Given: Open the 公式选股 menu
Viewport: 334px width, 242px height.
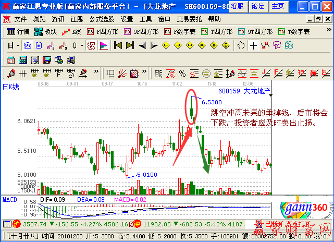Looking at the screenshot, I should point(102,19).
